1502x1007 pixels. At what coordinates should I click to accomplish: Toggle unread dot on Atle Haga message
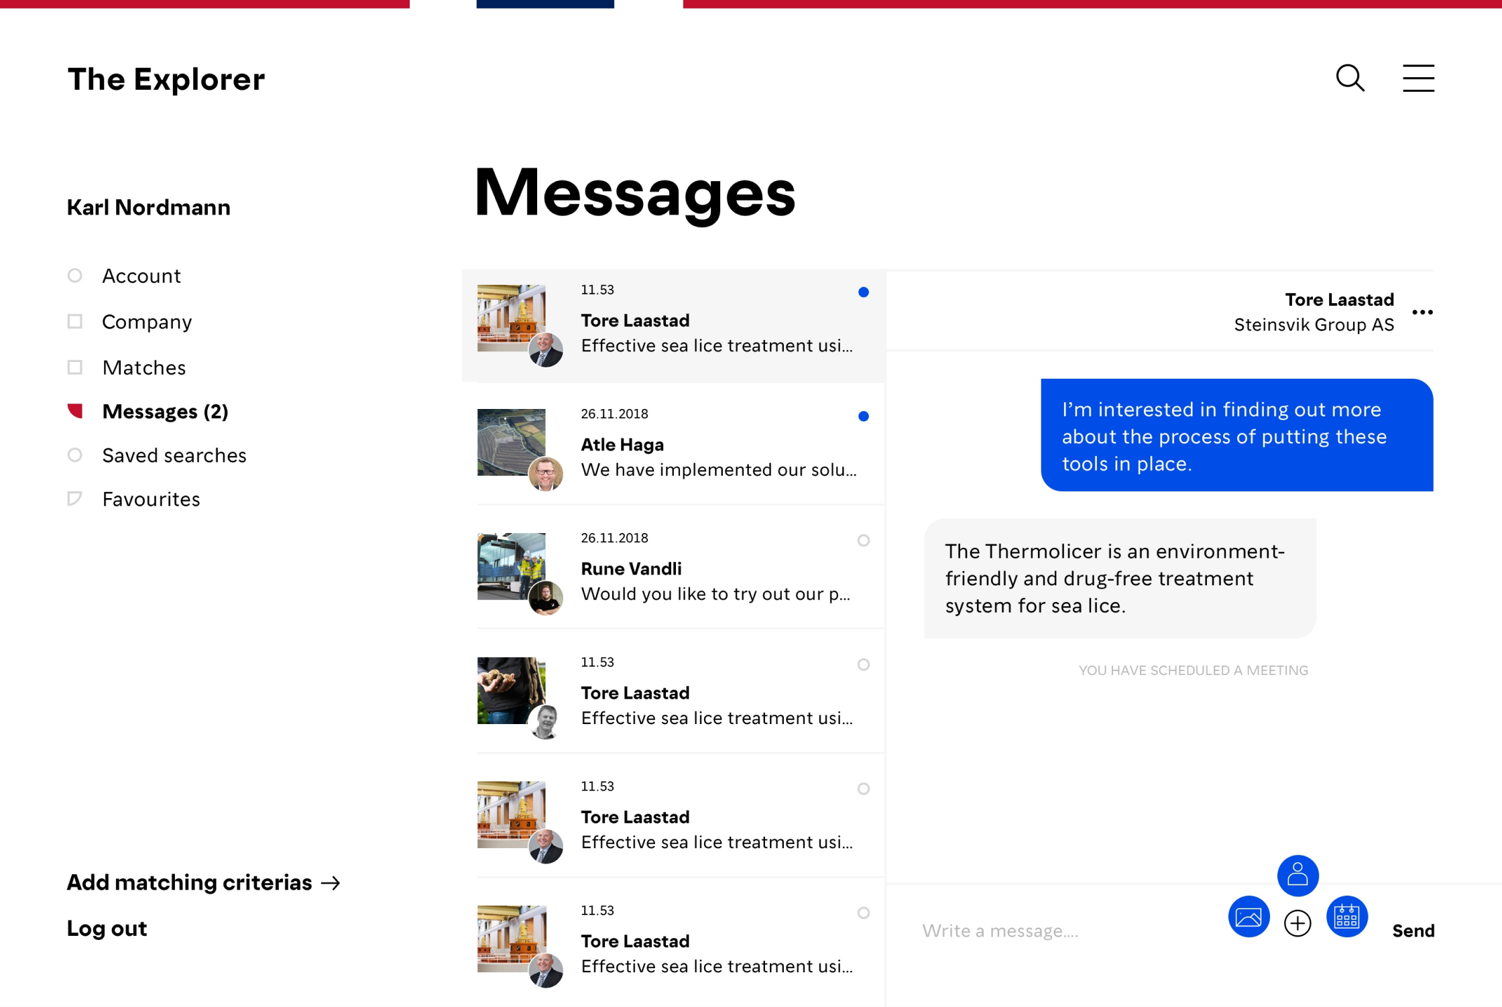pos(864,416)
